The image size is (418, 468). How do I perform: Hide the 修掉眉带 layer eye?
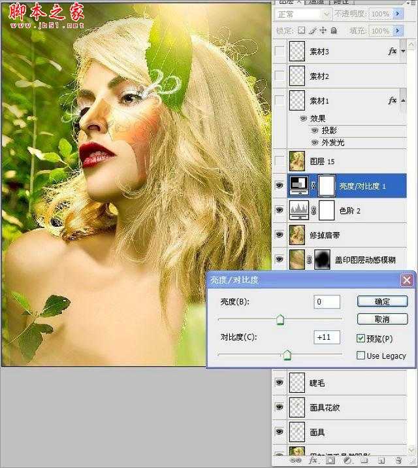[280, 235]
